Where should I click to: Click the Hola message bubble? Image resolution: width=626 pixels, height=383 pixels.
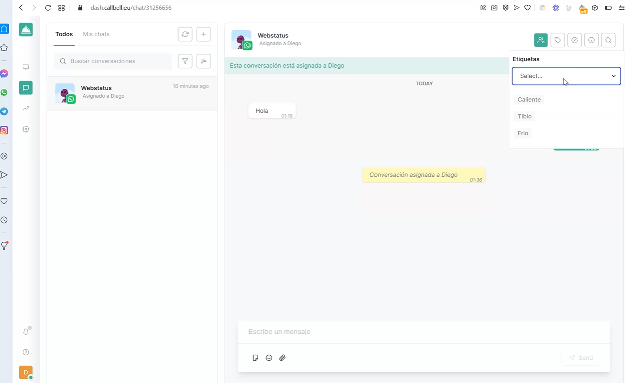(x=272, y=111)
